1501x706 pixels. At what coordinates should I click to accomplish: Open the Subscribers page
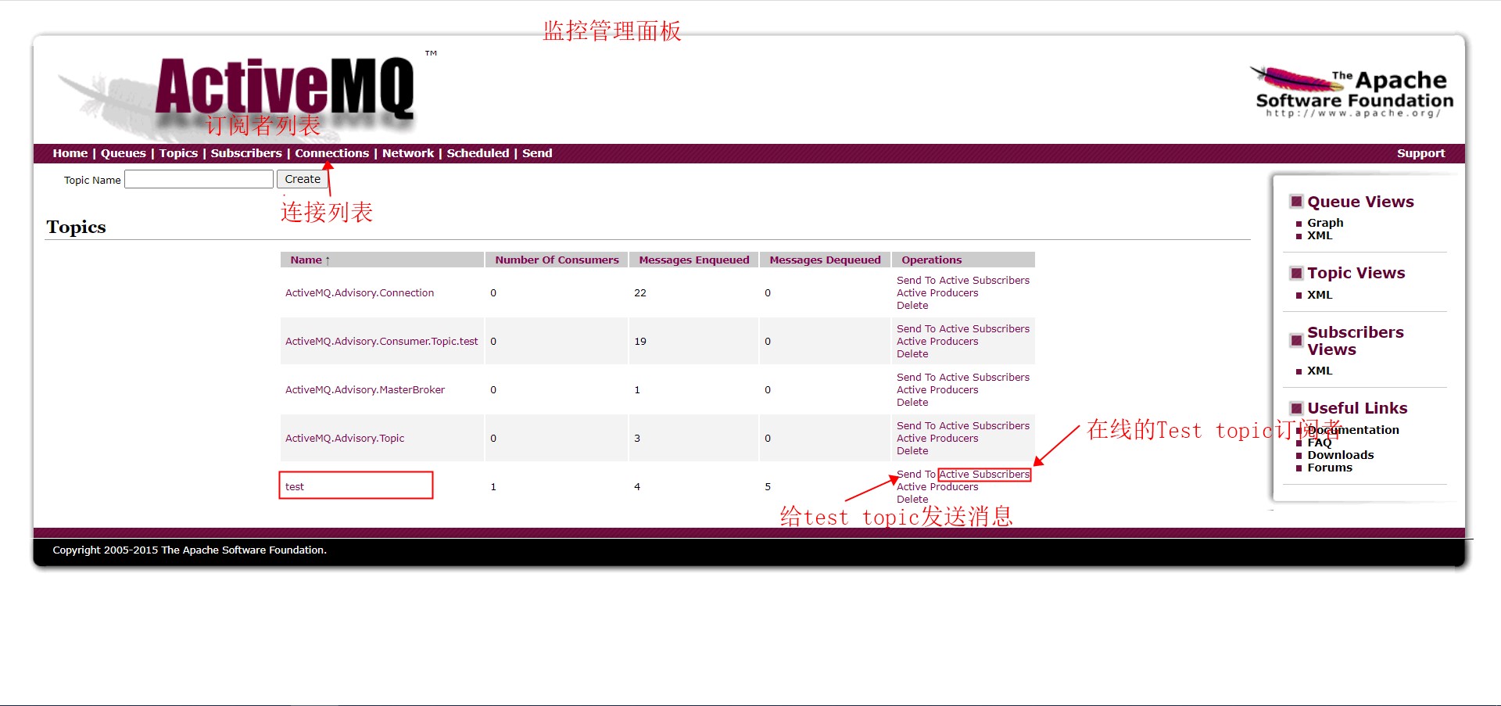[246, 153]
